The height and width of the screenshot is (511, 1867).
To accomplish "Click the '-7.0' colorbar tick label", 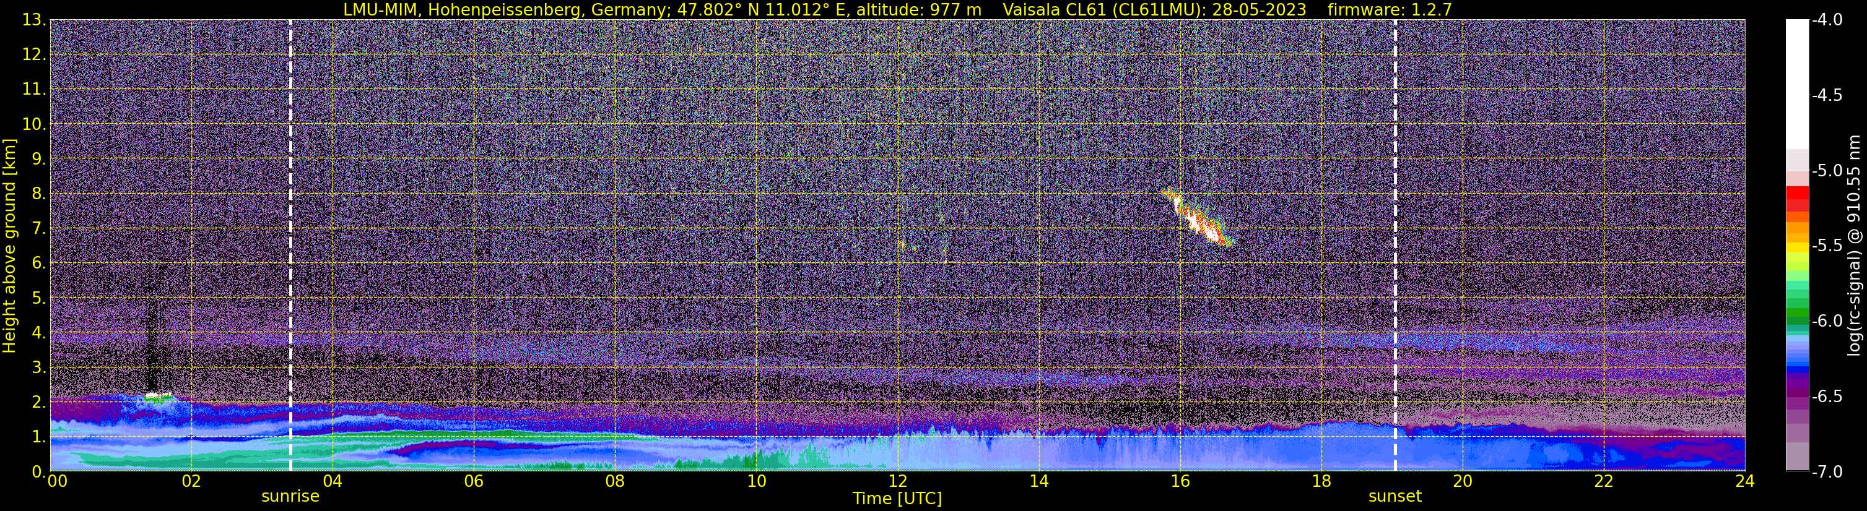I will [x=1826, y=472].
